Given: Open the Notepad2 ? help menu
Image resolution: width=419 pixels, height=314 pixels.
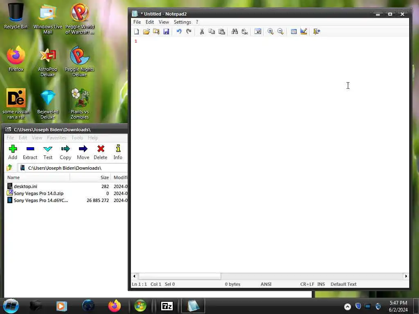Looking at the screenshot, I should point(197,22).
